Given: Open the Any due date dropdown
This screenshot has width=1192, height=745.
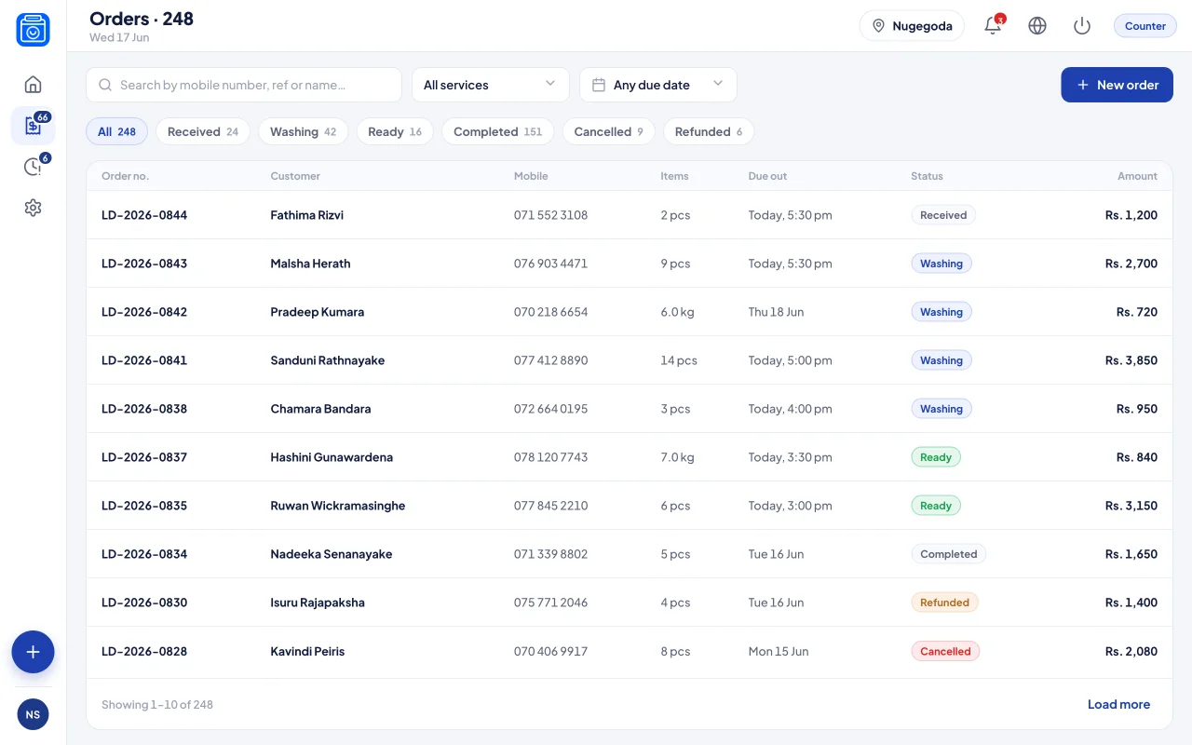Looking at the screenshot, I should point(658,85).
